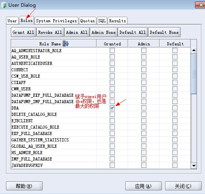Screen dimensions: 205x194
Task: Select the CWM_USER role name
Action: (21, 89)
